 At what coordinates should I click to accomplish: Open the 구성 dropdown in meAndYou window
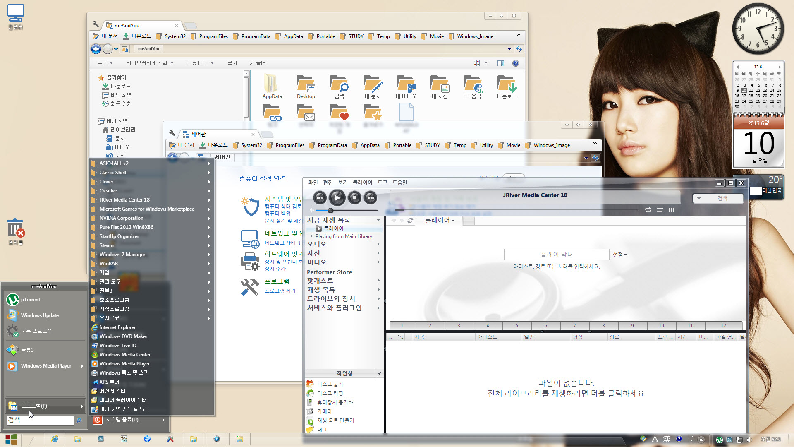(x=105, y=63)
